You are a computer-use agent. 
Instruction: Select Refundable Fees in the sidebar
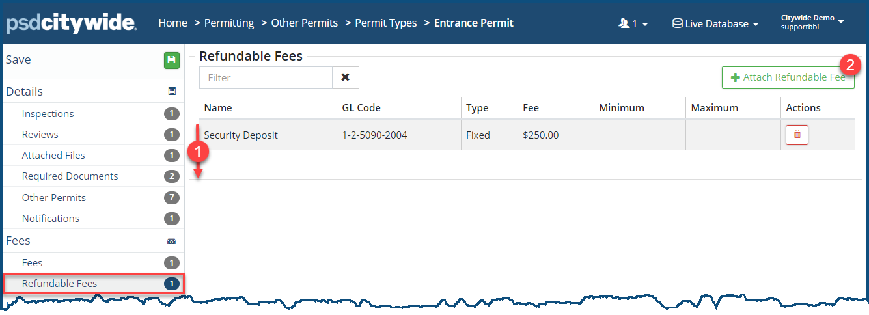click(59, 284)
